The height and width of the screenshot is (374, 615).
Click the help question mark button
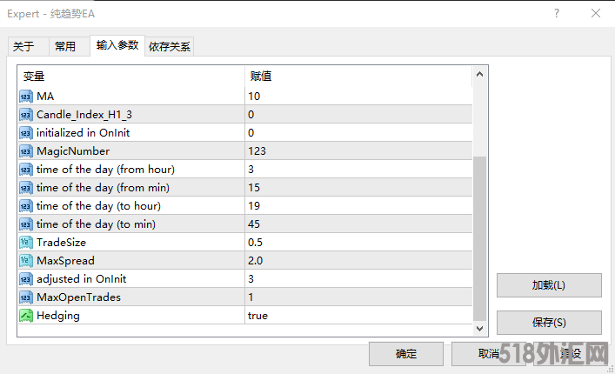pos(556,15)
